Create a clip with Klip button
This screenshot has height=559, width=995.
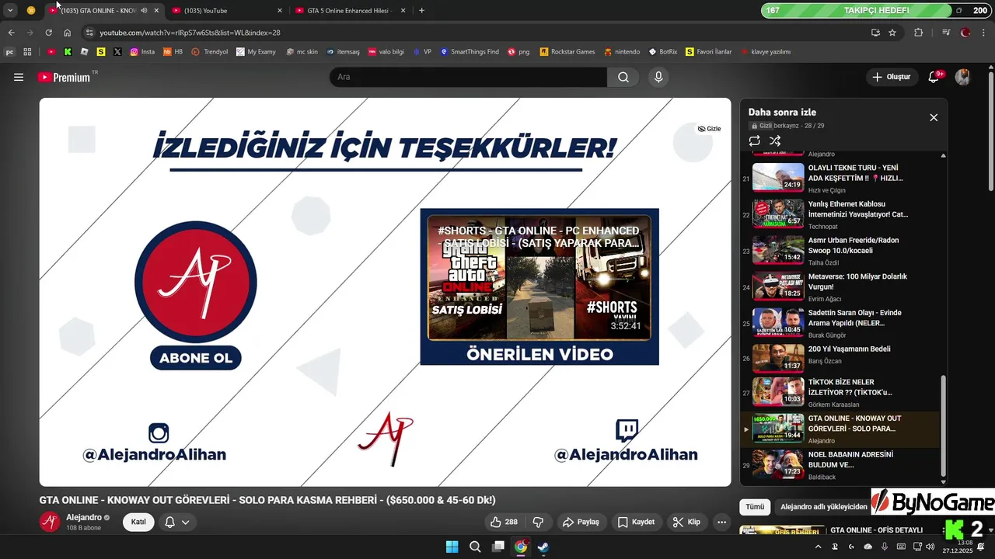[686, 522]
